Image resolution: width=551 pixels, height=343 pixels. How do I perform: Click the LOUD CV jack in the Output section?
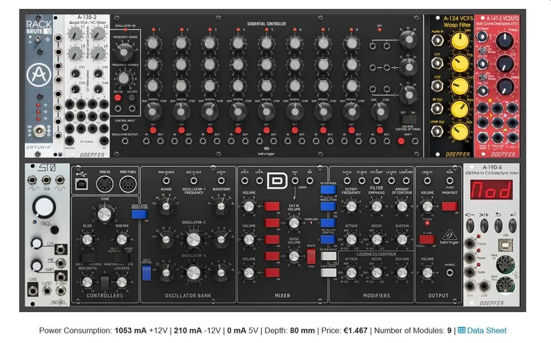(427, 180)
